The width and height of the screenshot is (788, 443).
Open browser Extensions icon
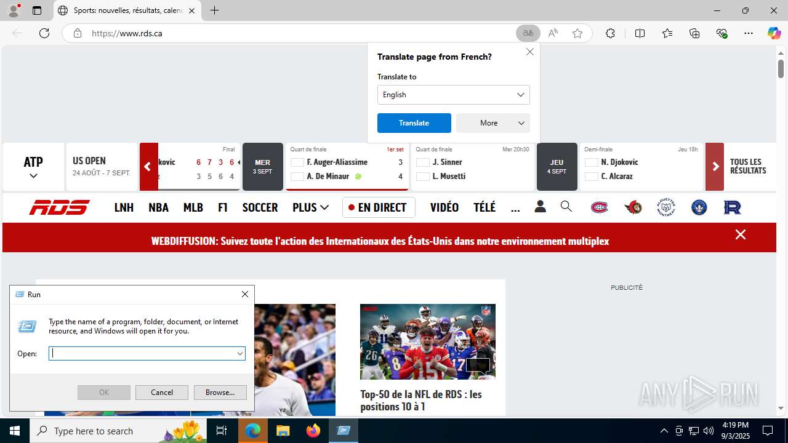(610, 33)
